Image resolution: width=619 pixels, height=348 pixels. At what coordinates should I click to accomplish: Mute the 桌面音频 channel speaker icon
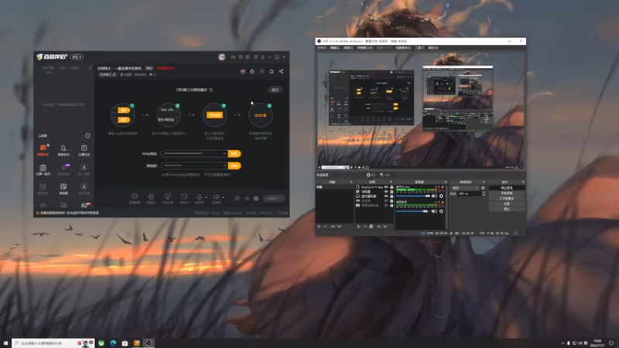(434, 211)
